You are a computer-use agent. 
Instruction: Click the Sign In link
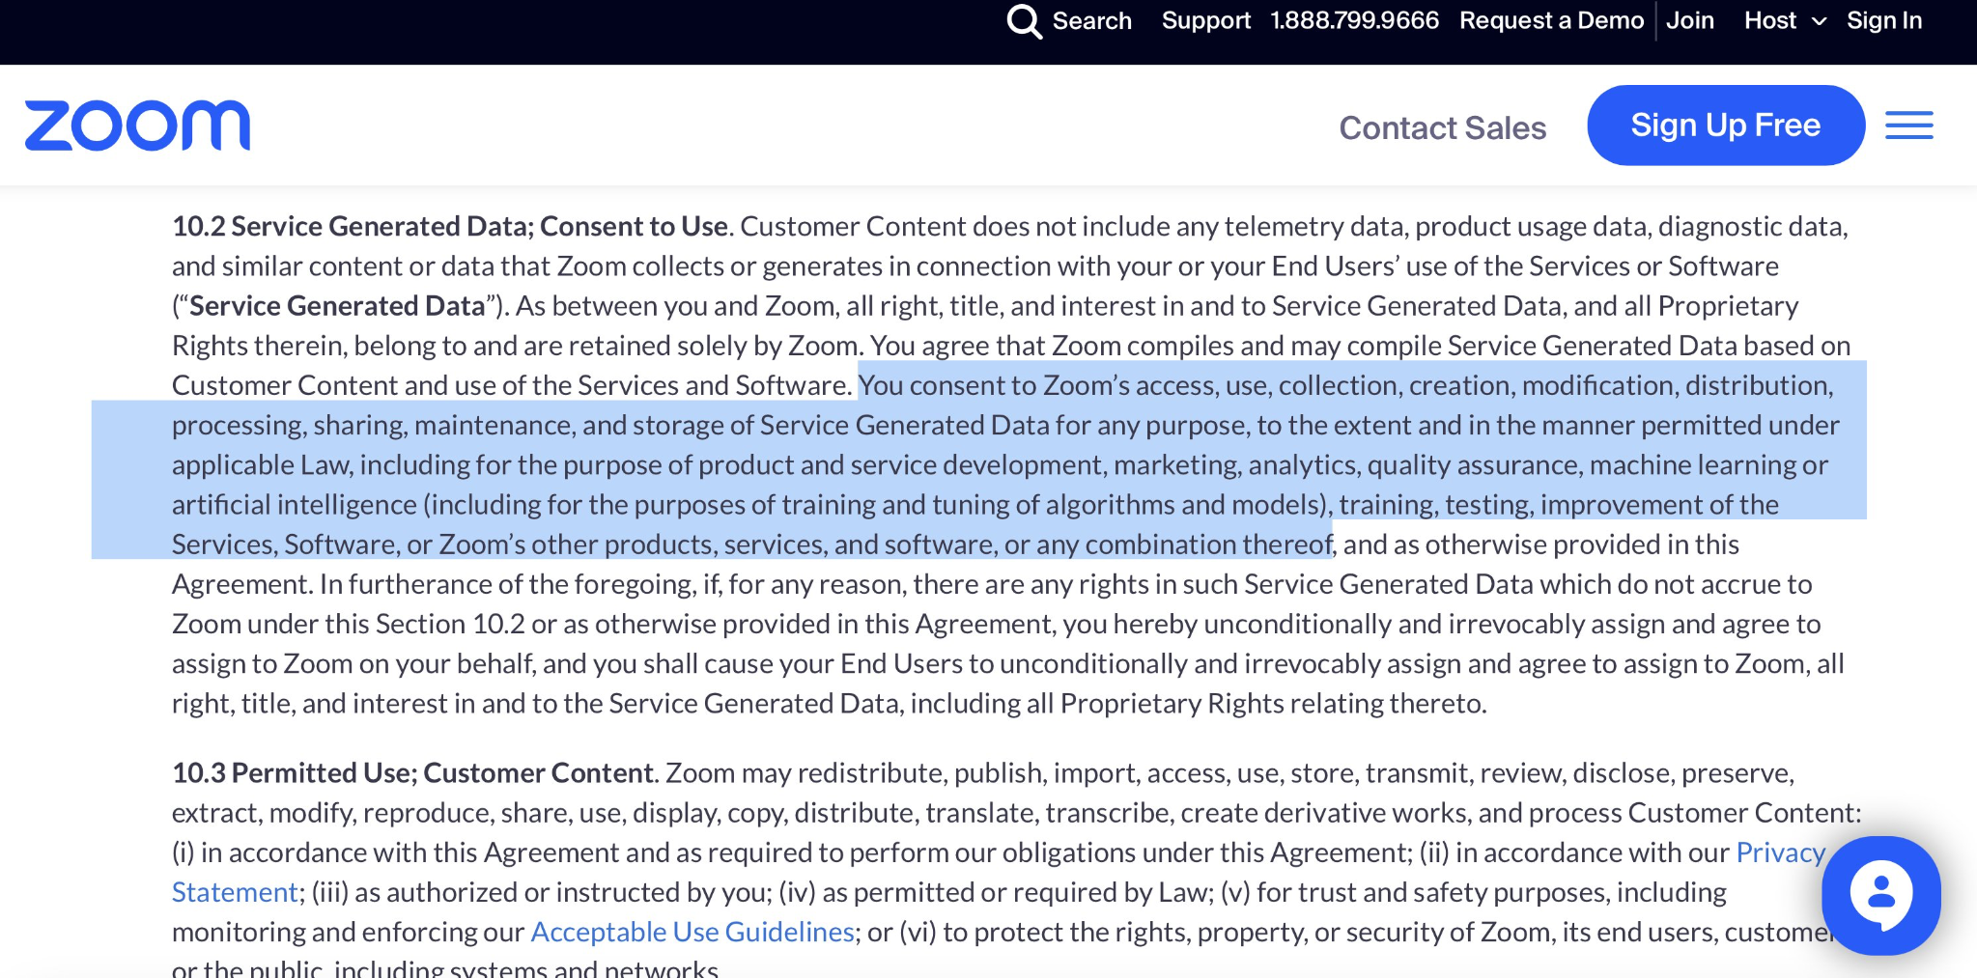[x=1884, y=20]
